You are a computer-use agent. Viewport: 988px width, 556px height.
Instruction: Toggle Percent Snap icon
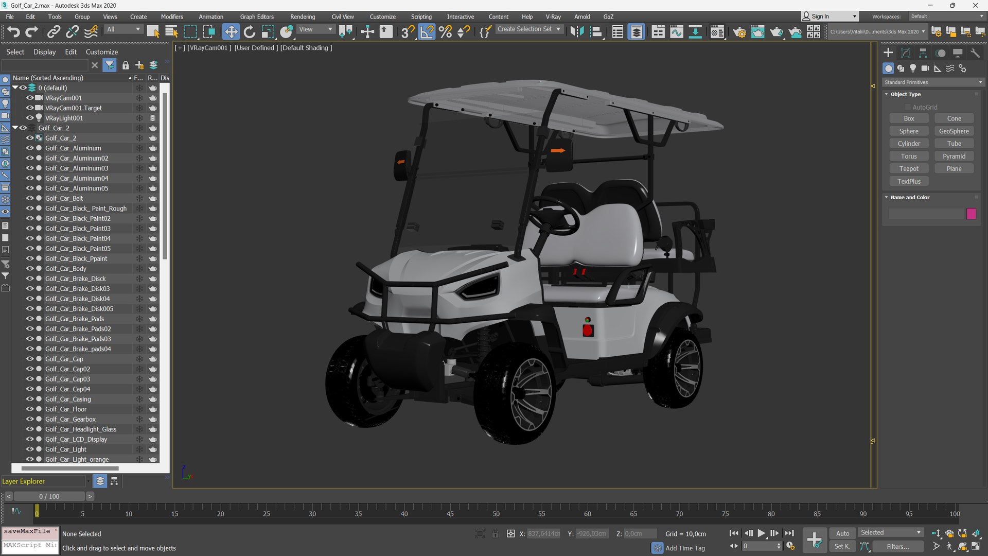coord(446,32)
